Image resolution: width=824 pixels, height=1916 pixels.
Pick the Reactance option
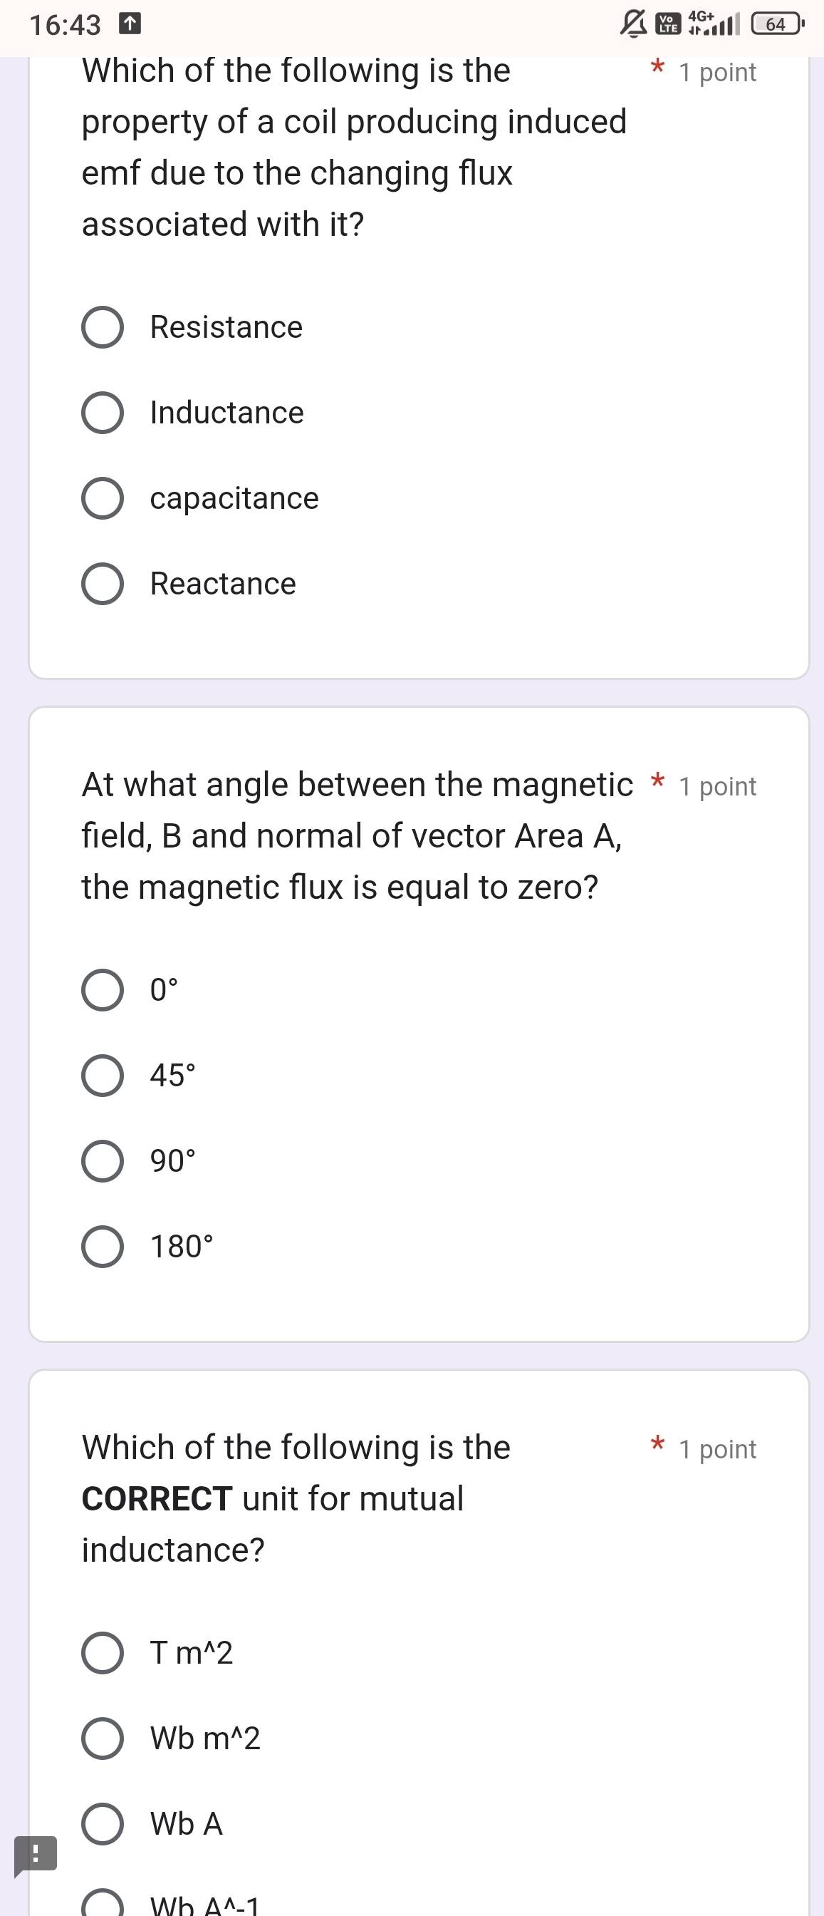103,584
